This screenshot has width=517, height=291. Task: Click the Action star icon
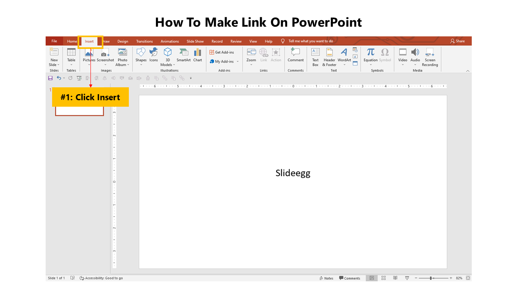pos(276,52)
